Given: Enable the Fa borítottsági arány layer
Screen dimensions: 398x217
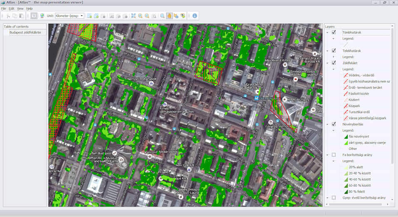Looking at the screenshot, I should pos(334,155).
